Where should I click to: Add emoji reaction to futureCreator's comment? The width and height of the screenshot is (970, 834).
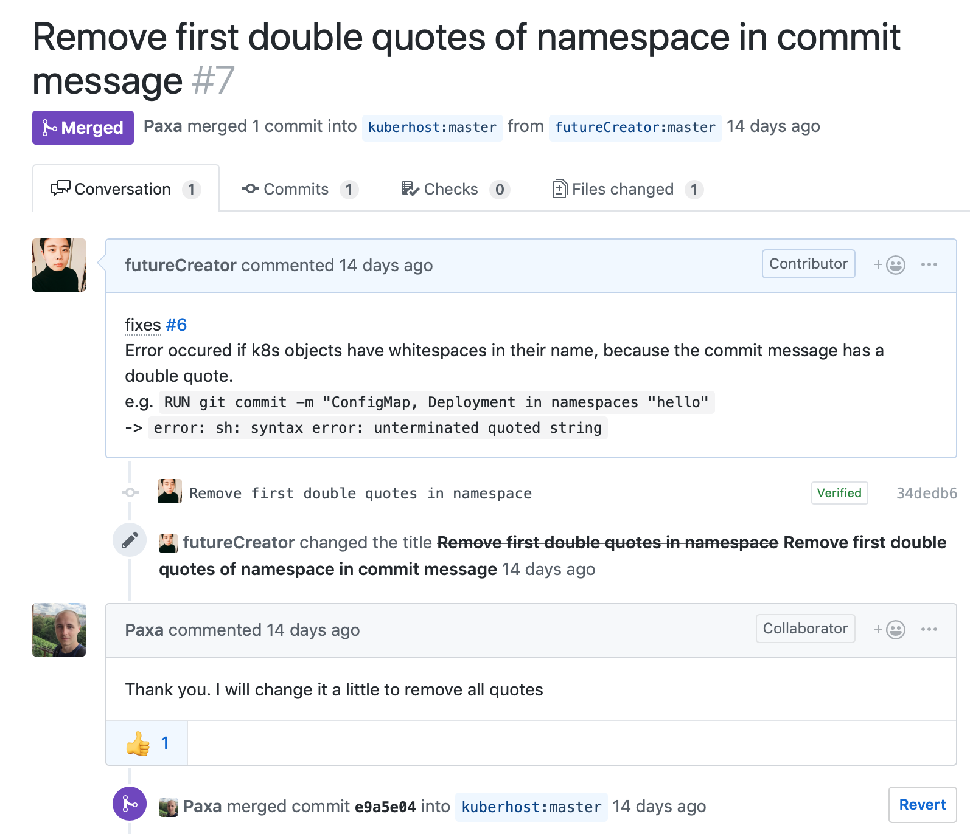(x=890, y=265)
